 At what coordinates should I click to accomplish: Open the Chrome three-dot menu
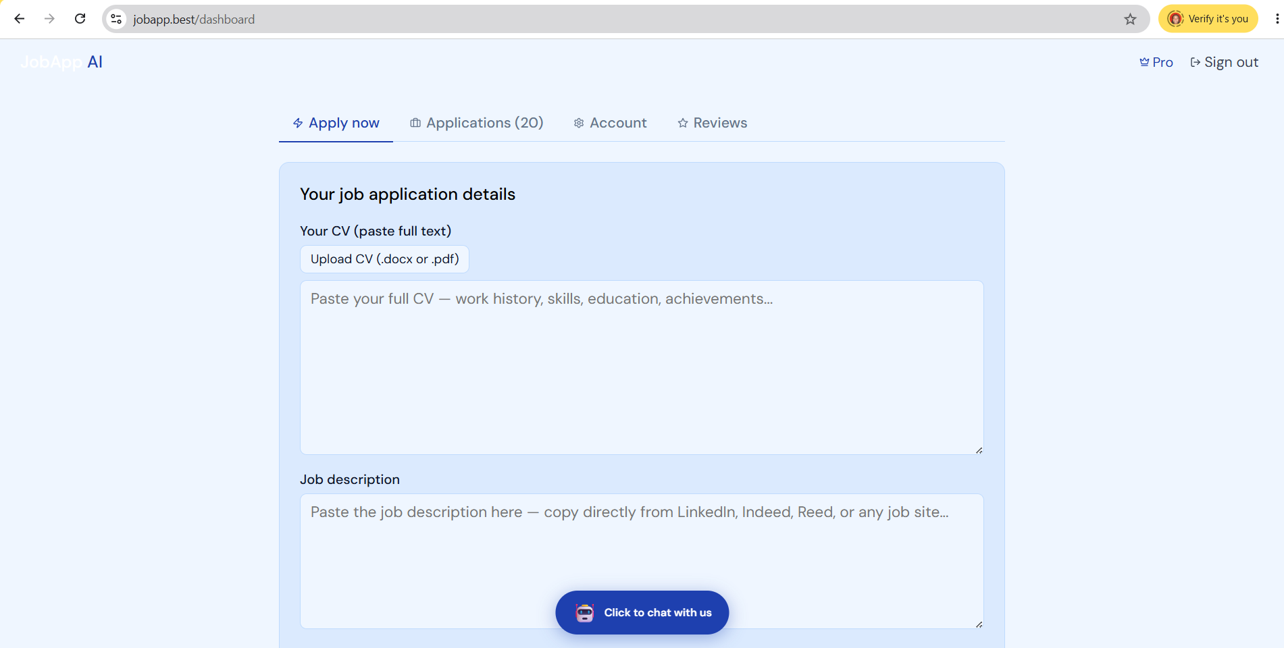(1277, 19)
